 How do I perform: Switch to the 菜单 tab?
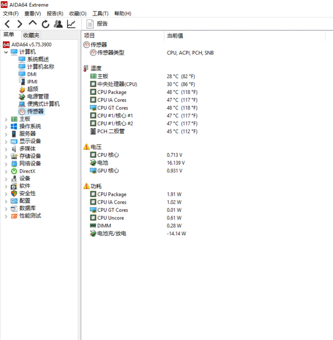(x=9, y=34)
